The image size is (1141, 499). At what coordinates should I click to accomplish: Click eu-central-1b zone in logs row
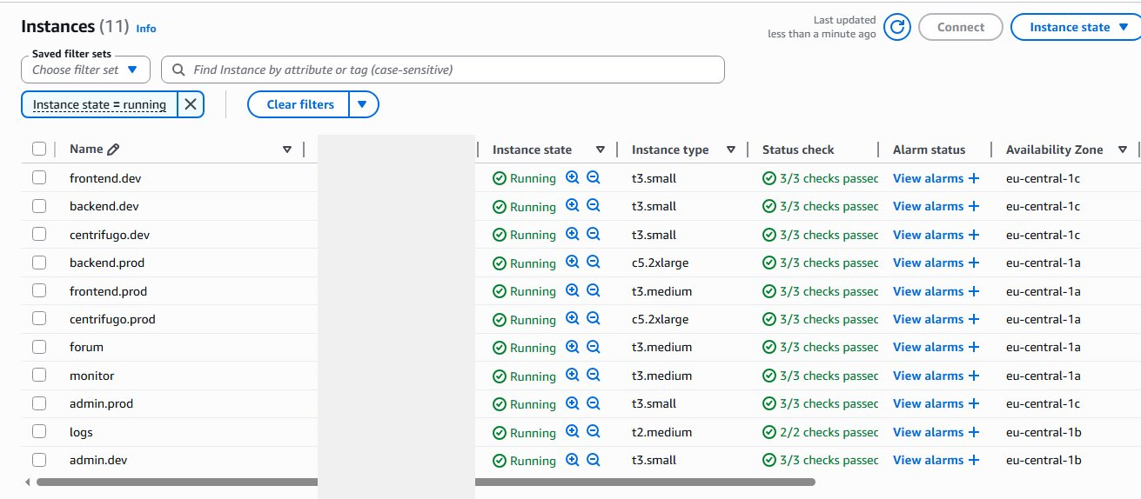(1044, 432)
